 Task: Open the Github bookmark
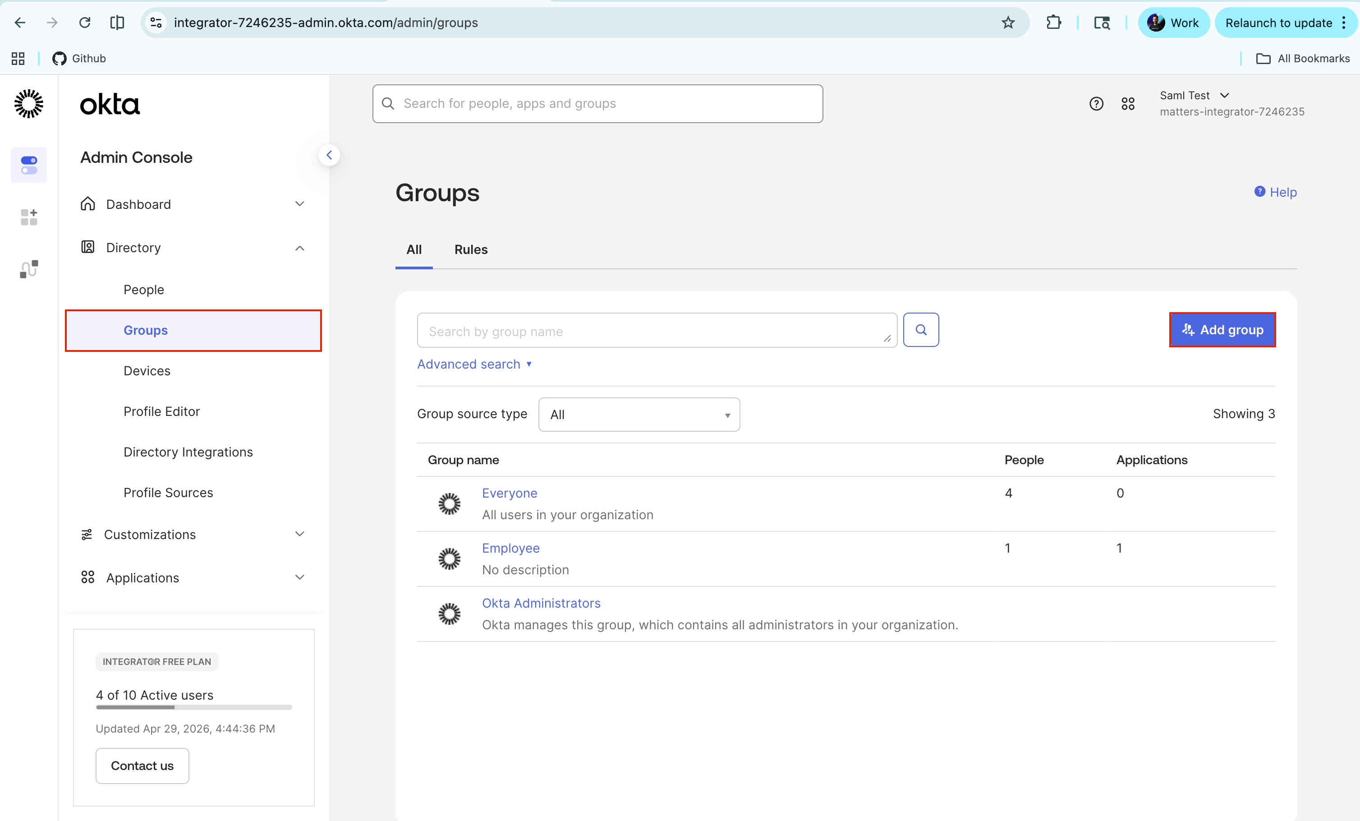tap(79, 59)
